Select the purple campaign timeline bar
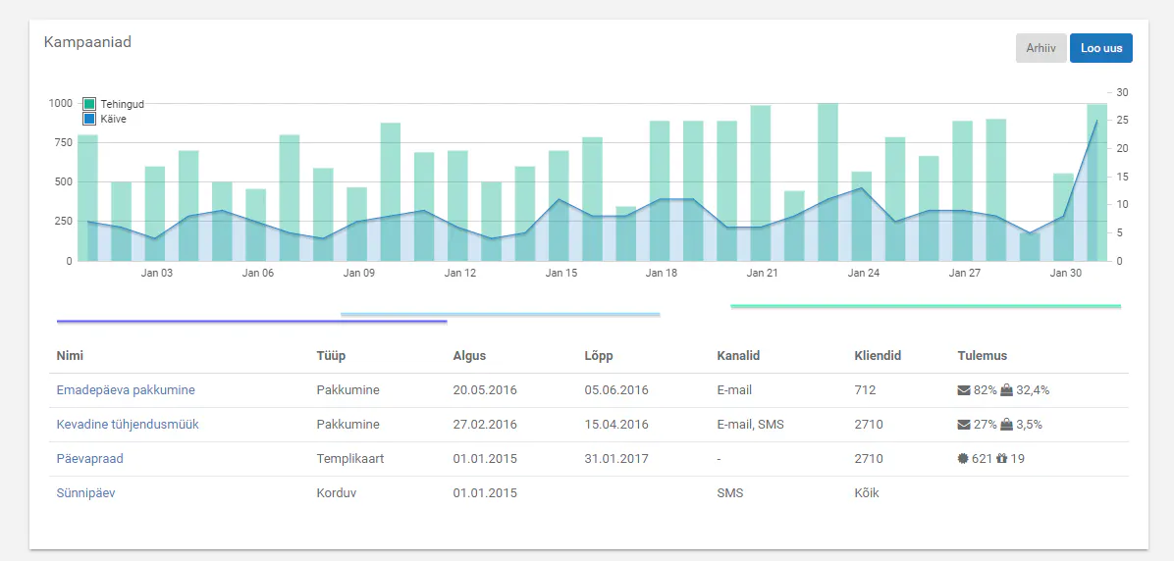 (252, 322)
